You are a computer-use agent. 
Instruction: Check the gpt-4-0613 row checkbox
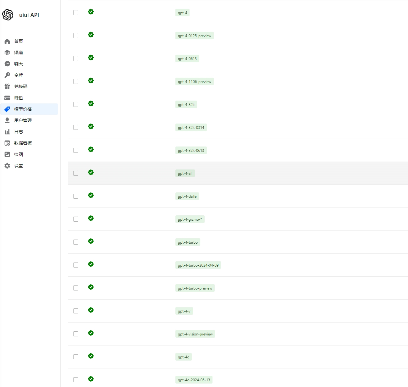pos(76,58)
